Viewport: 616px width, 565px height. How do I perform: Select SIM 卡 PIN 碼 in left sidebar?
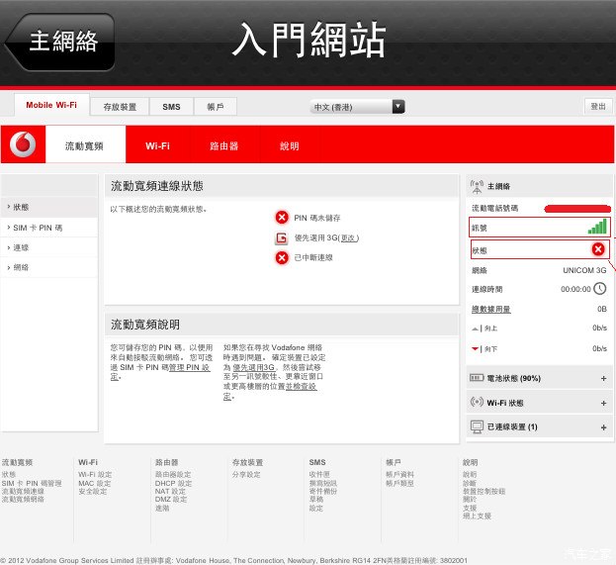coord(38,228)
